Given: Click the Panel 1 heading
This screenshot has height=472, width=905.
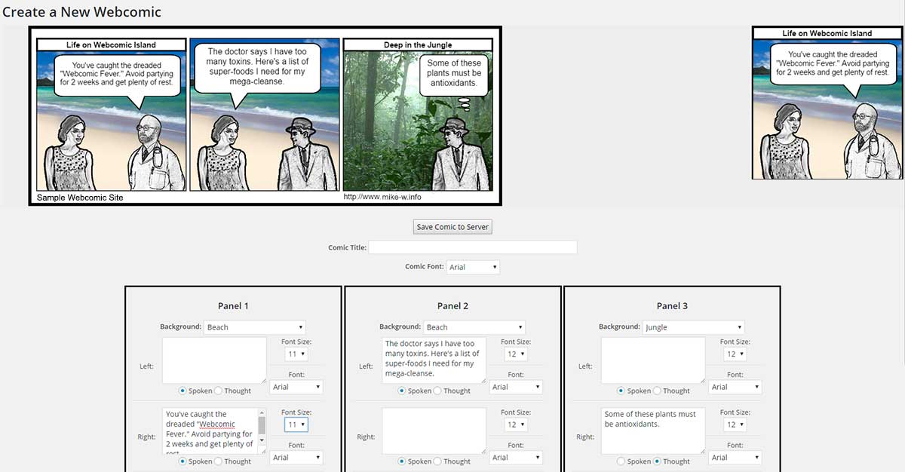Looking at the screenshot, I should (233, 305).
